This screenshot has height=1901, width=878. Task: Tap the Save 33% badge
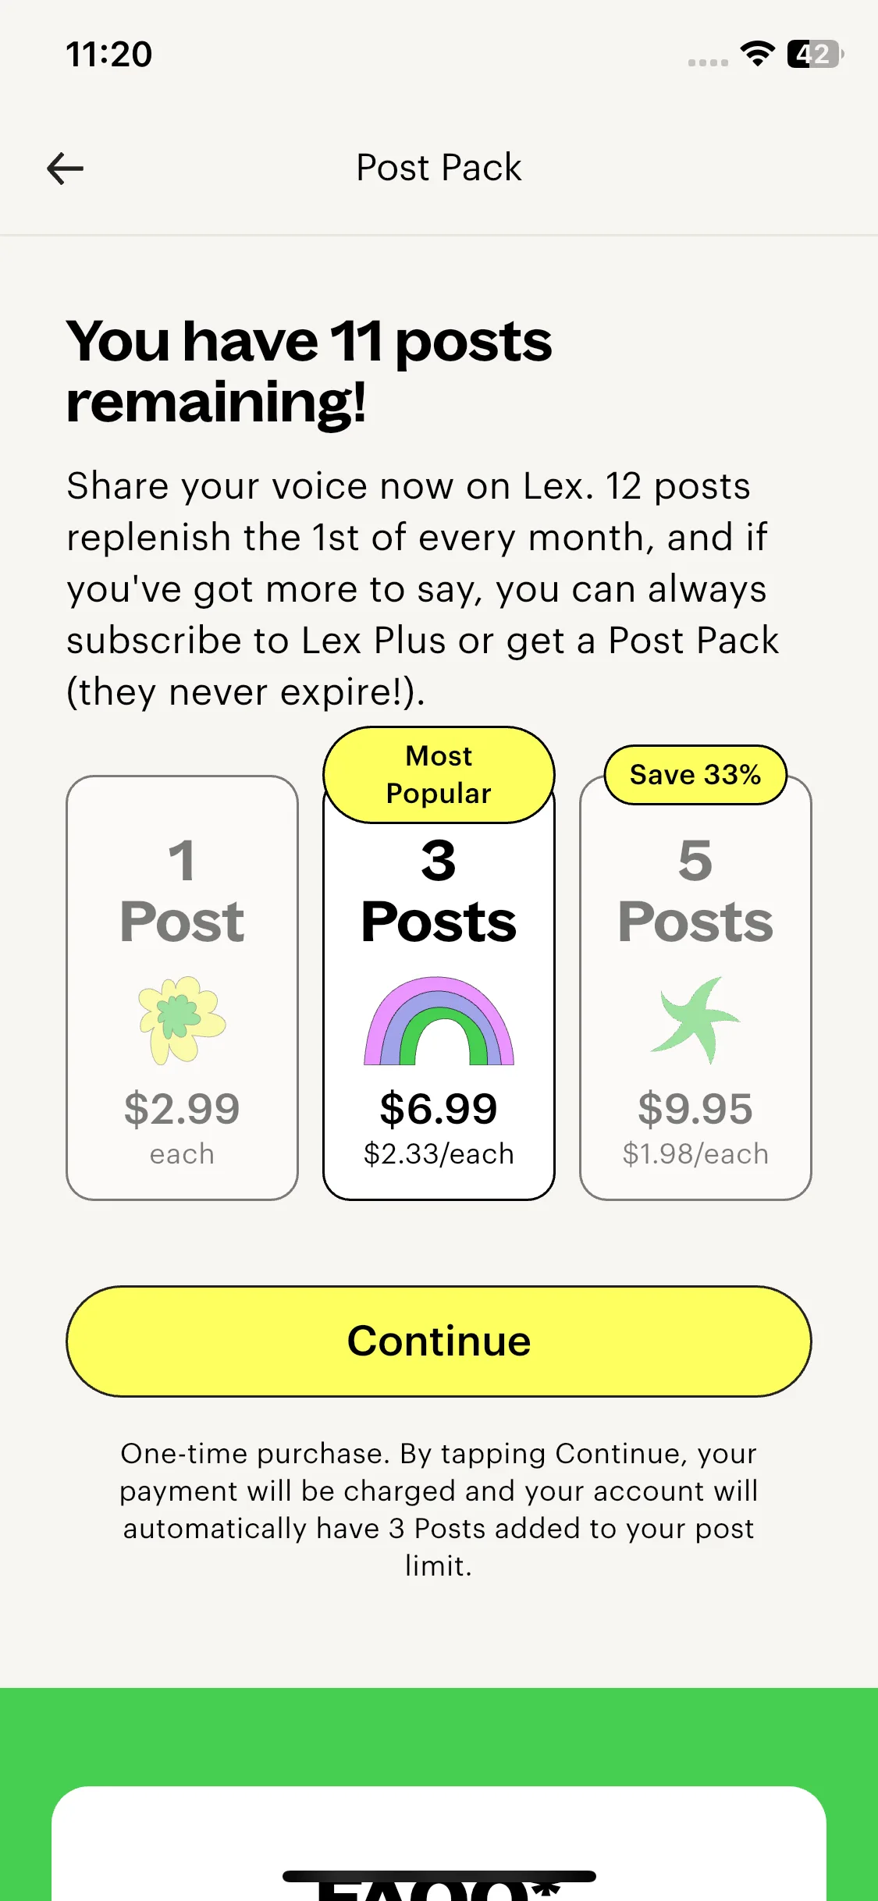(695, 774)
